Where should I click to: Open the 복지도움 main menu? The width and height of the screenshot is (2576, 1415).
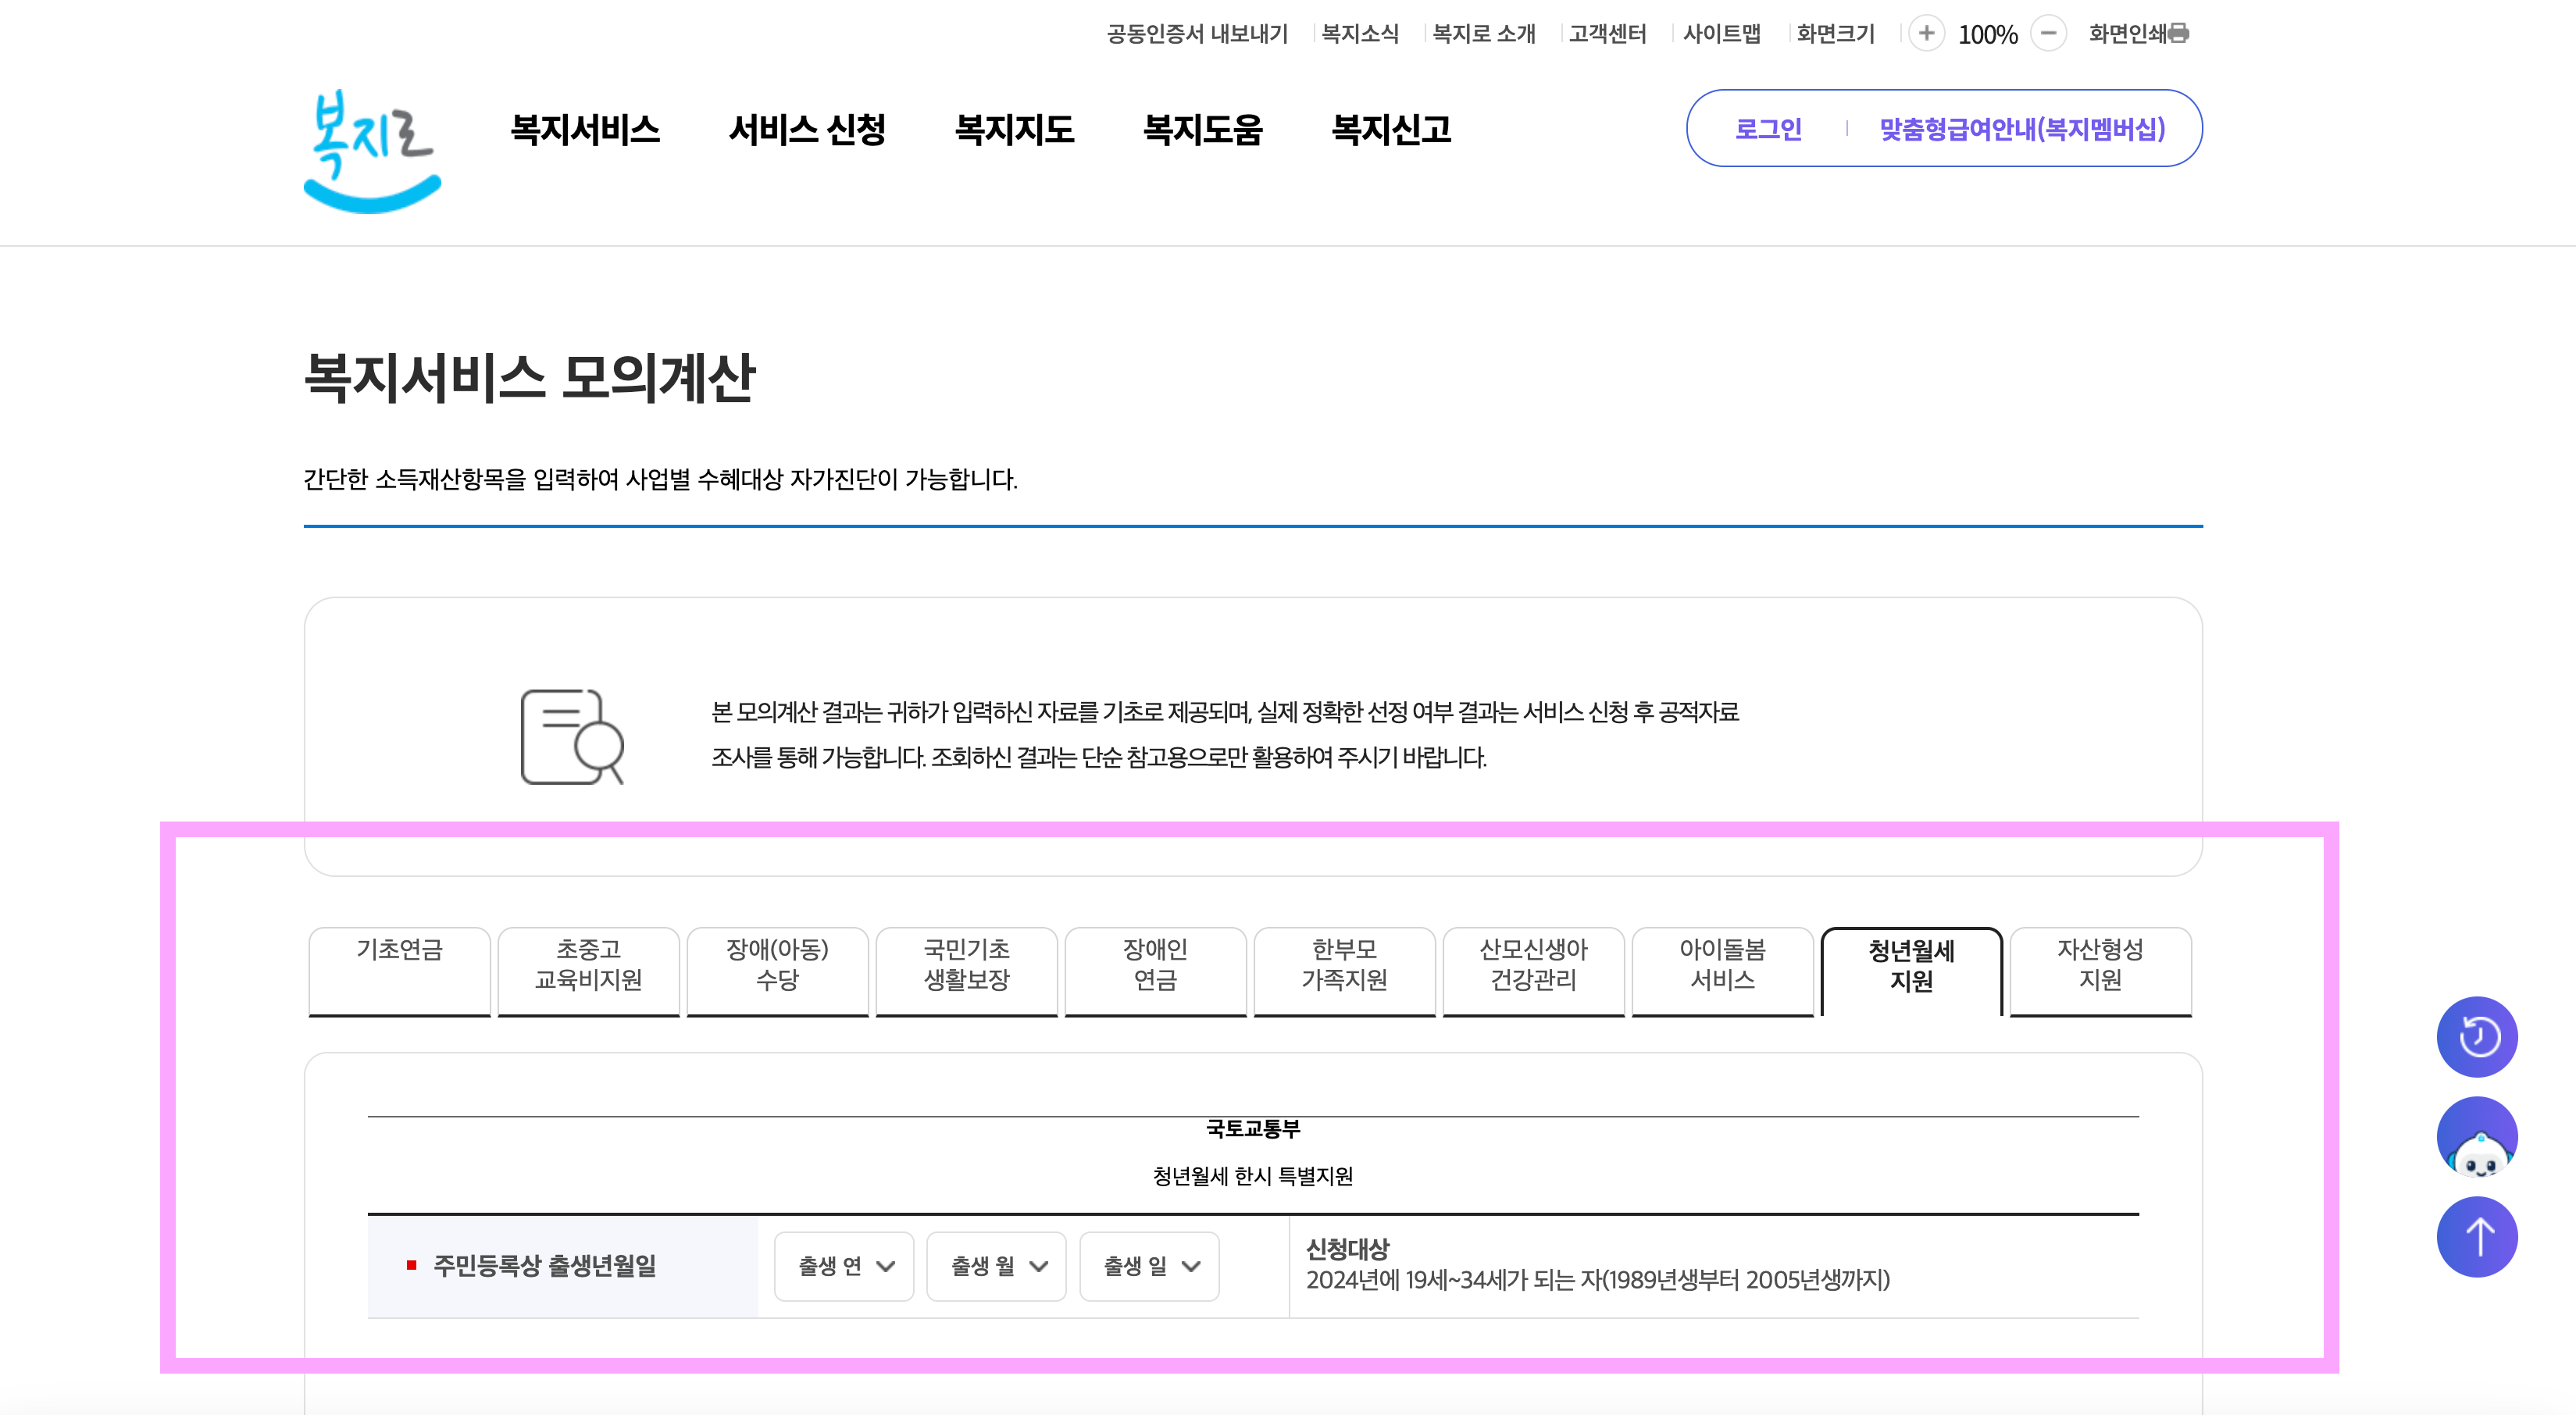[1202, 129]
